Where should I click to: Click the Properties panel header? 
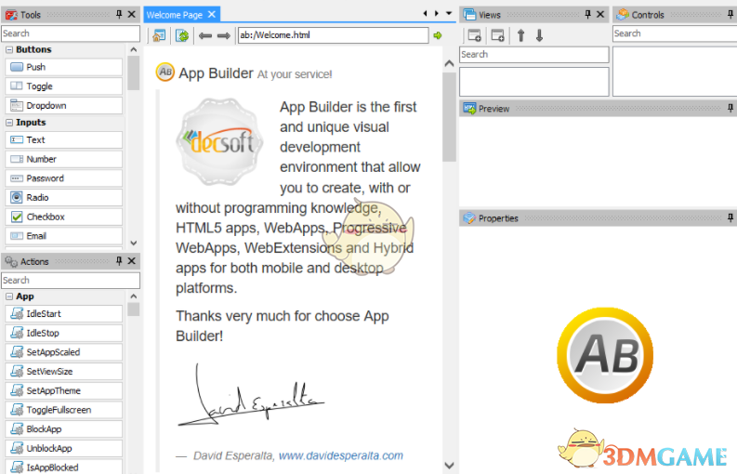pos(598,218)
